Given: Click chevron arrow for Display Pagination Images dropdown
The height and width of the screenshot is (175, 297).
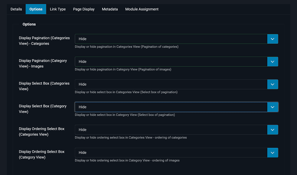Looking at the screenshot, I should pyautogui.click(x=272, y=61).
